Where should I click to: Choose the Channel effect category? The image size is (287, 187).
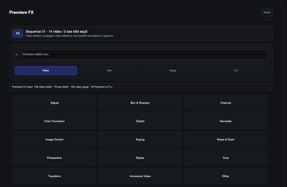pos(226,103)
